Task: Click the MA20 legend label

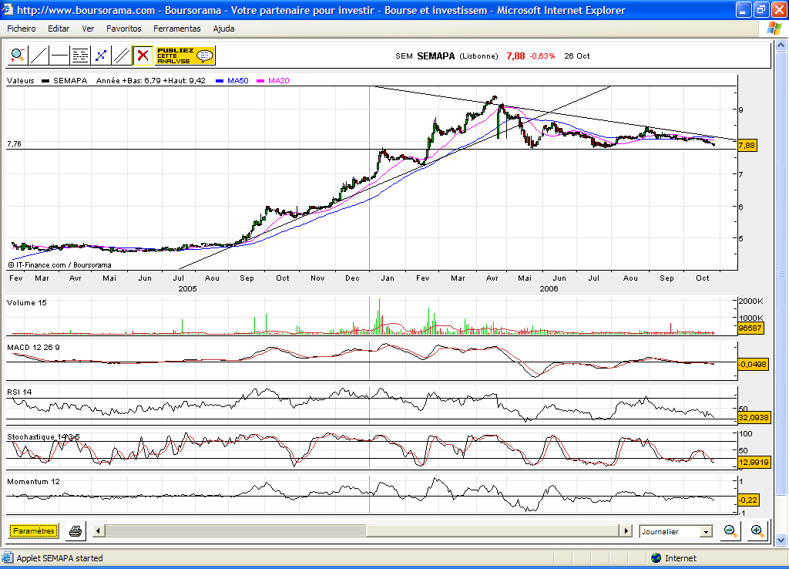Action: pyautogui.click(x=279, y=80)
